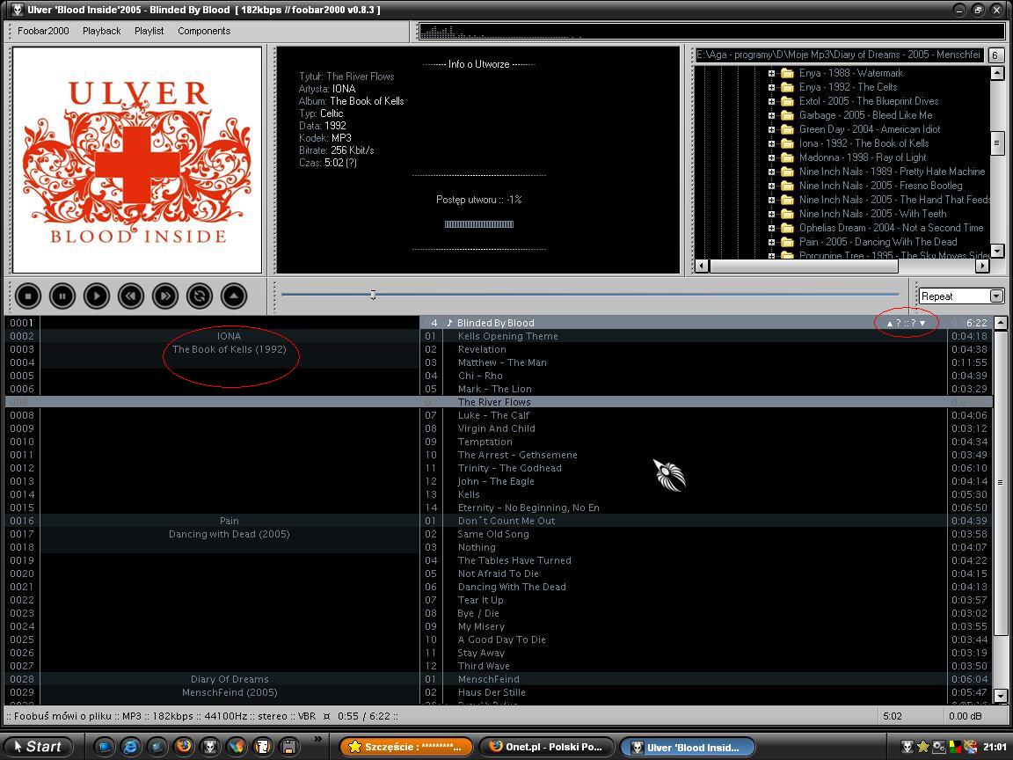Pause the current track
Viewport: 1013px width, 760px height.
pyautogui.click(x=62, y=296)
